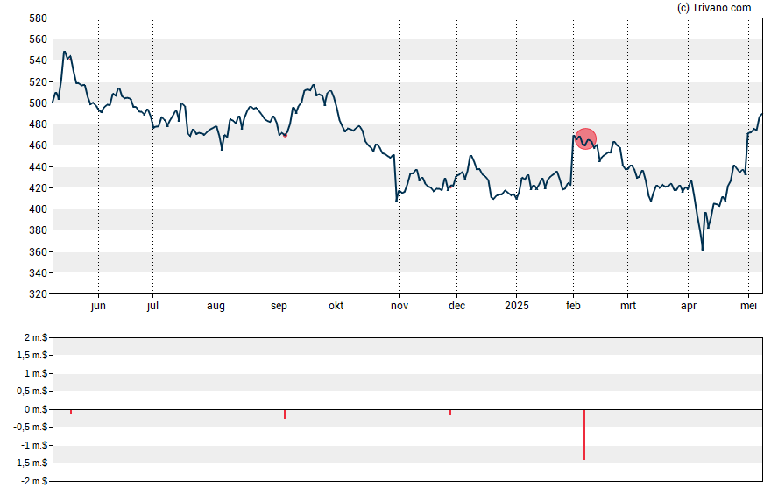The image size is (778, 495).
Task: Click the '-1 m.$' volume axis label
Action: pos(34,445)
